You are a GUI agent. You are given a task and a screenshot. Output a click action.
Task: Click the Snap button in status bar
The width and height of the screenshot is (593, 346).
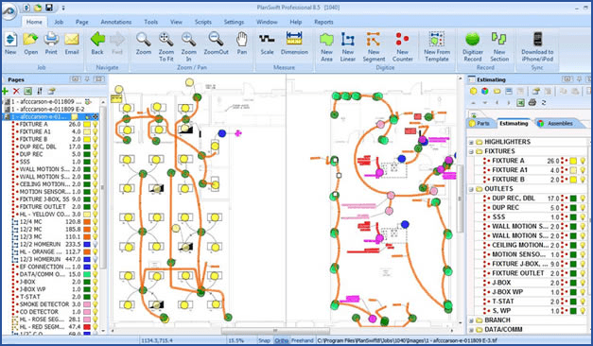(x=264, y=340)
